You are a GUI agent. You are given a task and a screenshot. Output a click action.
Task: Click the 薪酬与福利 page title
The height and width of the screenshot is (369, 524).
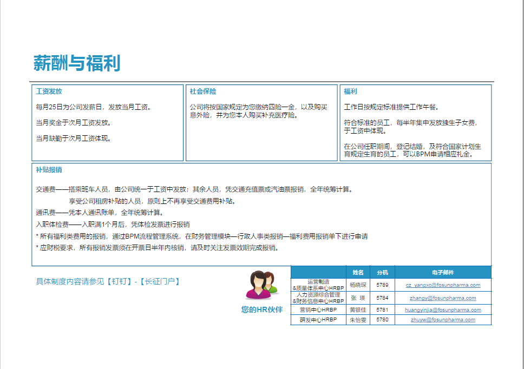point(77,63)
